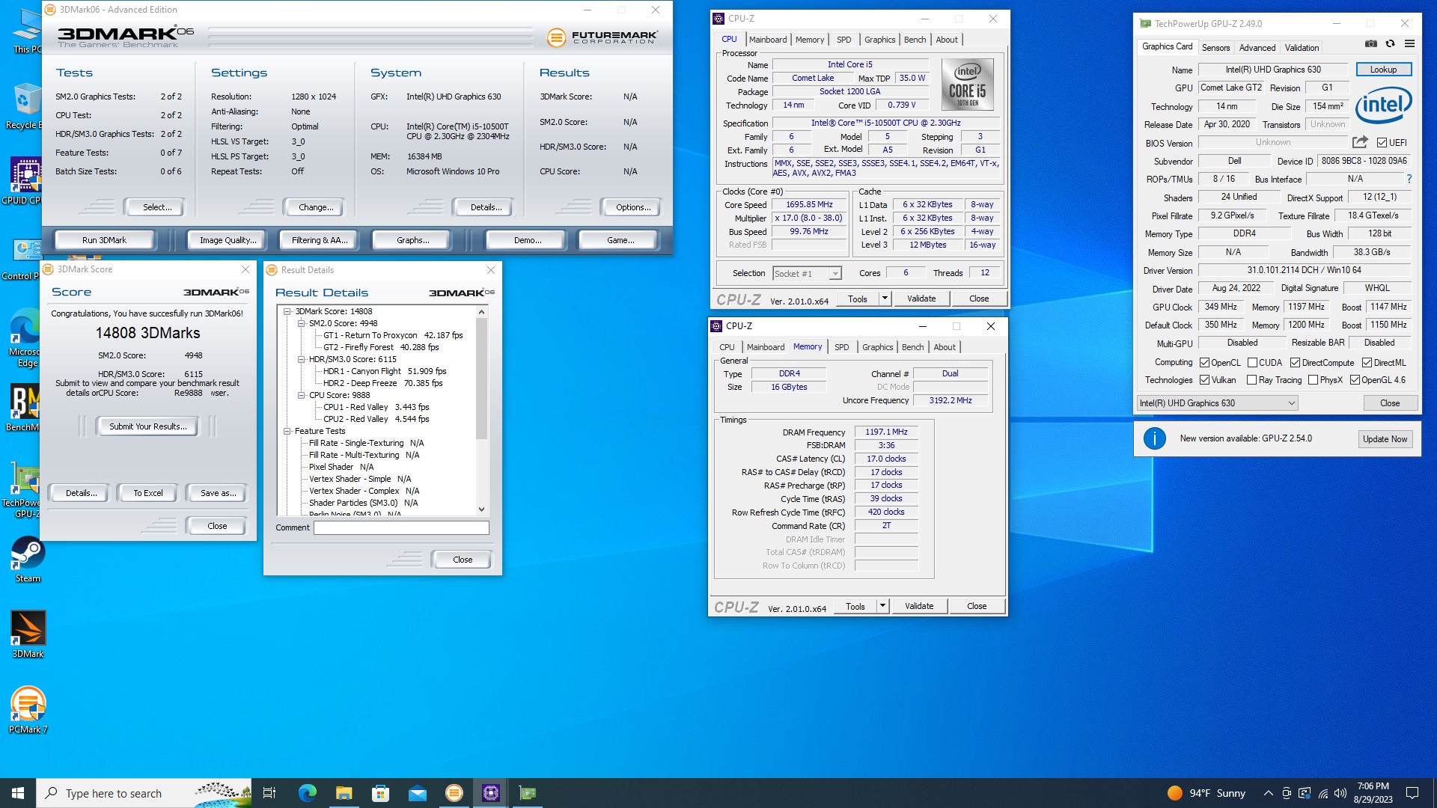The height and width of the screenshot is (808, 1437).
Task: Switch to SPD tab in top CPU-Z window
Action: [x=843, y=40]
